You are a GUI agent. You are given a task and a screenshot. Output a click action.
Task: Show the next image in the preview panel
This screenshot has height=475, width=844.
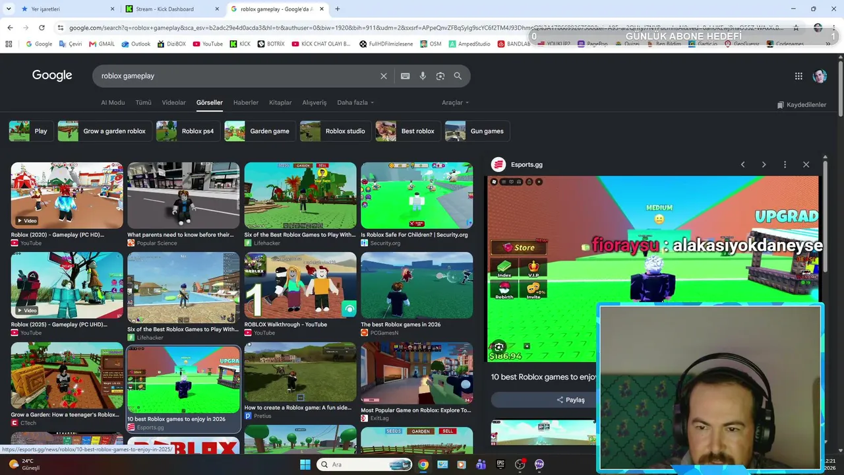[x=764, y=164]
